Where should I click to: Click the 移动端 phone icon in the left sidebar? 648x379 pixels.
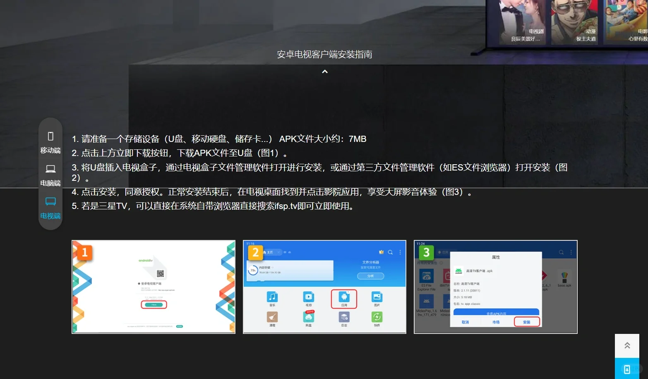click(50, 136)
